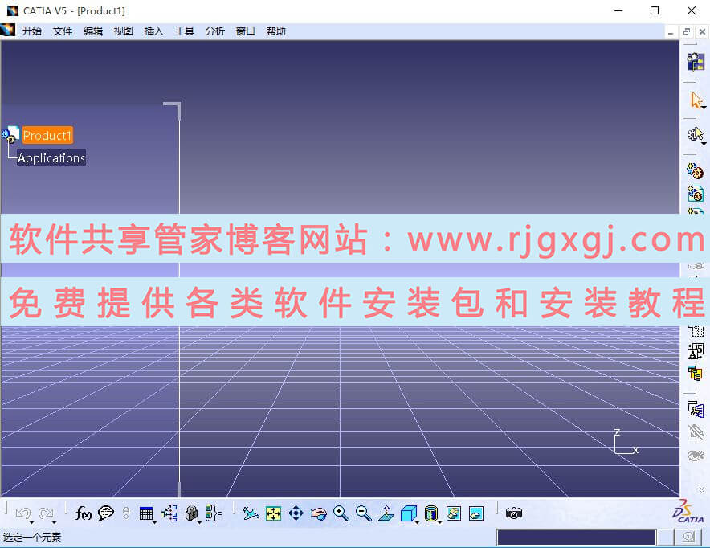The image size is (710, 548).
Task: Click the status bar dialog icon
Action: point(688,538)
